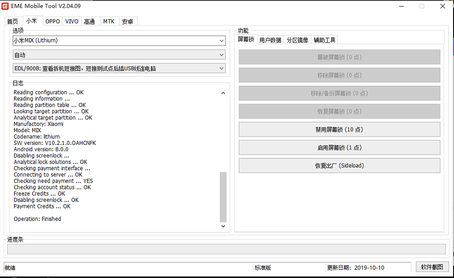Click log line 'Reading configuration ... OK'

point(49,92)
